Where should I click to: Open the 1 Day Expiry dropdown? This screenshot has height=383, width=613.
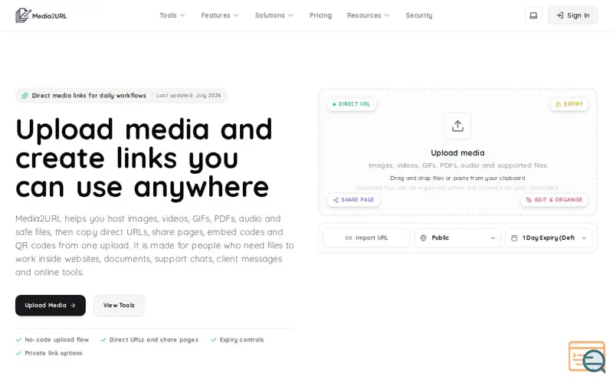[549, 237]
